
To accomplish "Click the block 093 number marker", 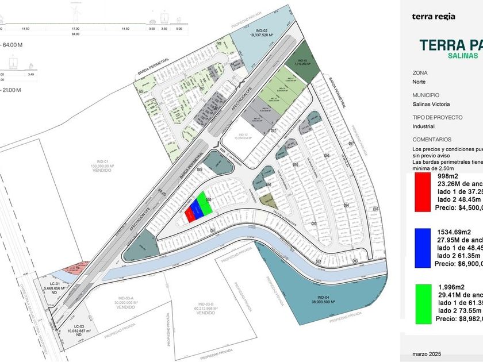I will pos(355,261).
